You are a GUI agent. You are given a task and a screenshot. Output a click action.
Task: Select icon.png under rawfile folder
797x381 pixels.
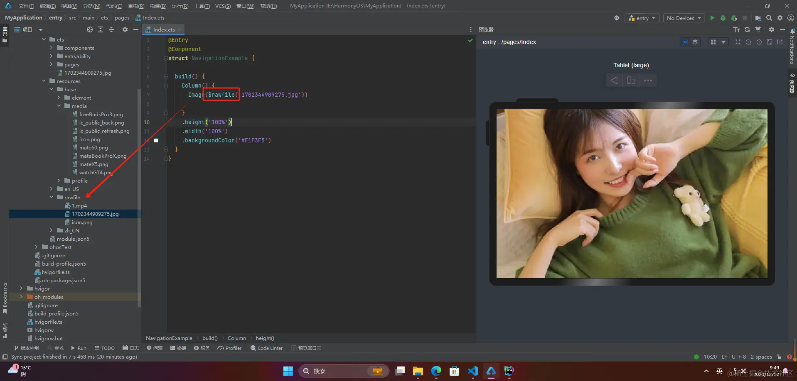pos(82,222)
